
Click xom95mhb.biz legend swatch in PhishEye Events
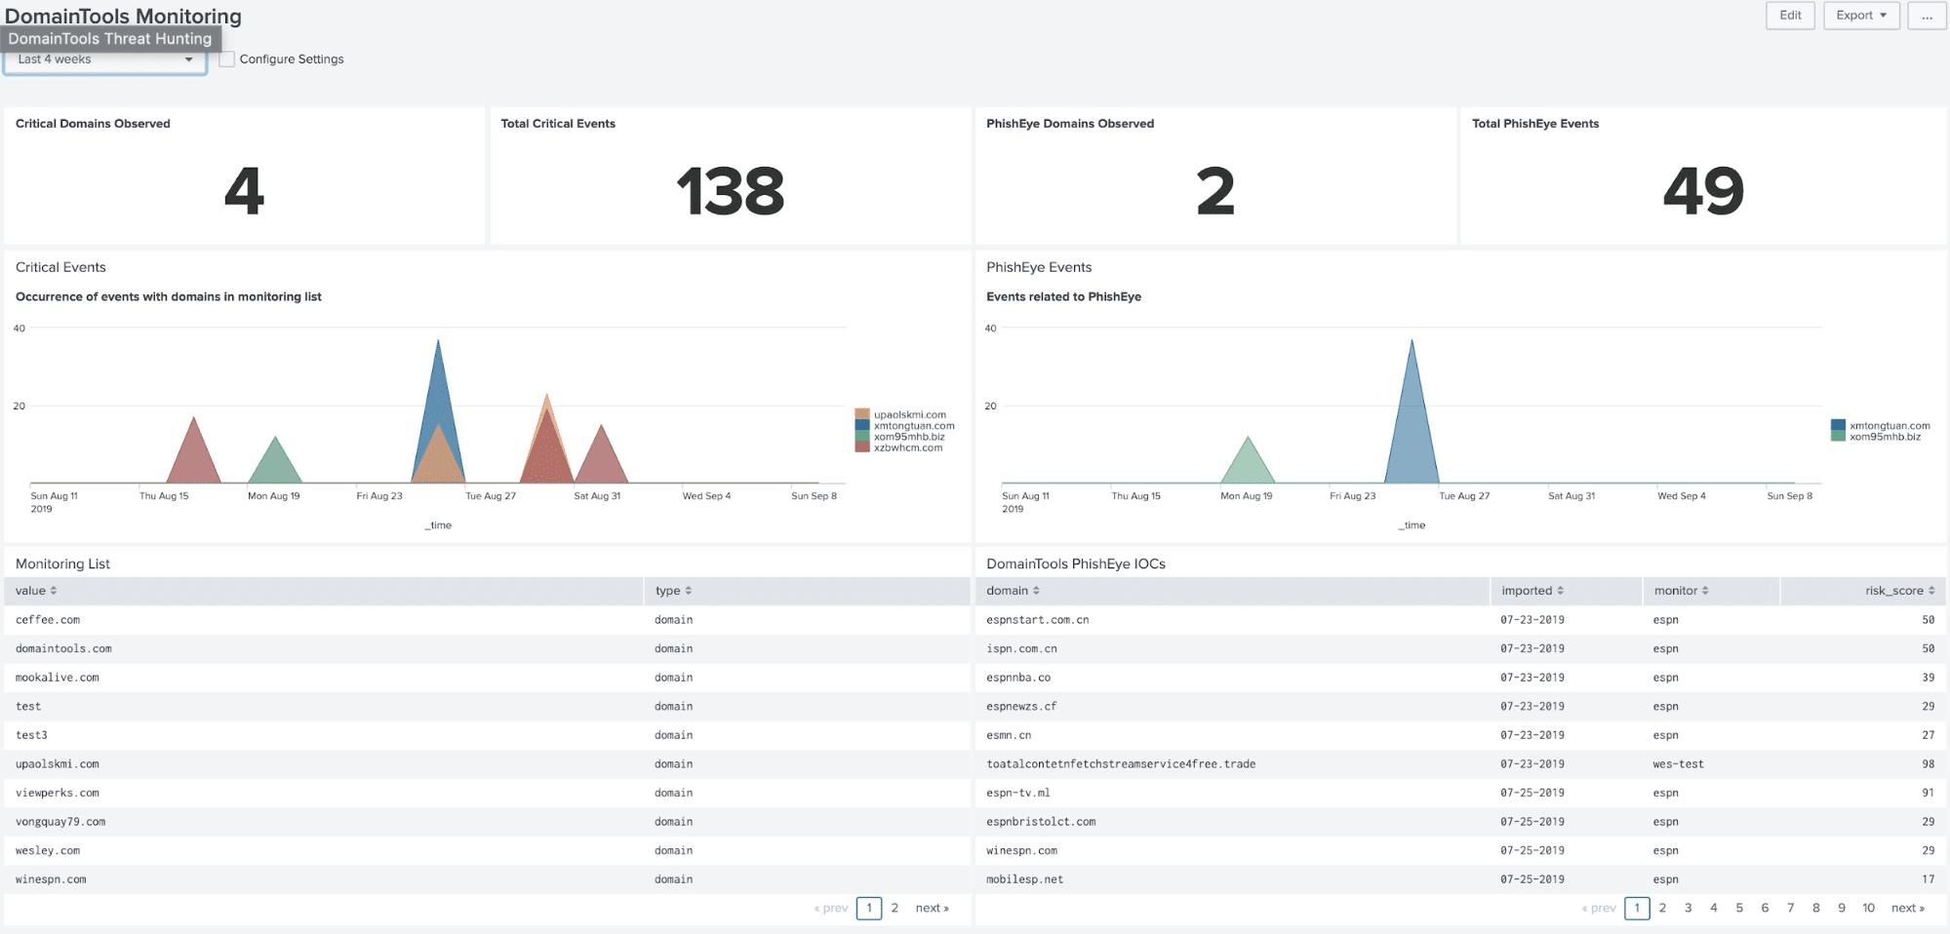point(1838,437)
